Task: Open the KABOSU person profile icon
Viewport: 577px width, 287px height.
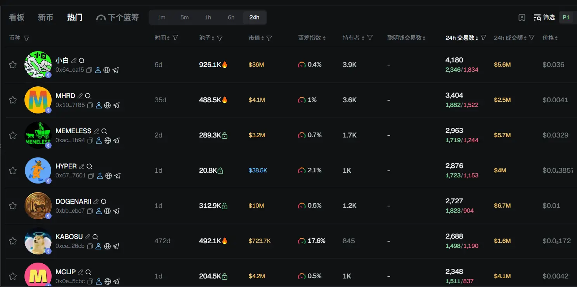Action: (x=98, y=246)
